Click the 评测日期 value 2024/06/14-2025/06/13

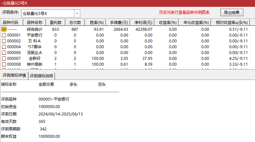(61, 114)
